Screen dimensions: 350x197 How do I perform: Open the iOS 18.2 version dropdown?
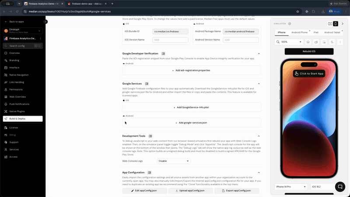click(323, 187)
